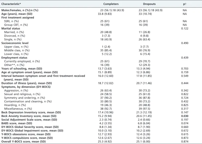Click Dropouts value '29 (70.7)' for Currently employed
This screenshot has height=144, width=202.
click(x=144, y=61)
